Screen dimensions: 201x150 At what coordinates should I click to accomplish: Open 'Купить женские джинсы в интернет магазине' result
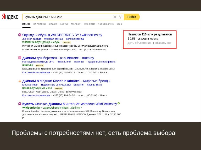(70, 104)
